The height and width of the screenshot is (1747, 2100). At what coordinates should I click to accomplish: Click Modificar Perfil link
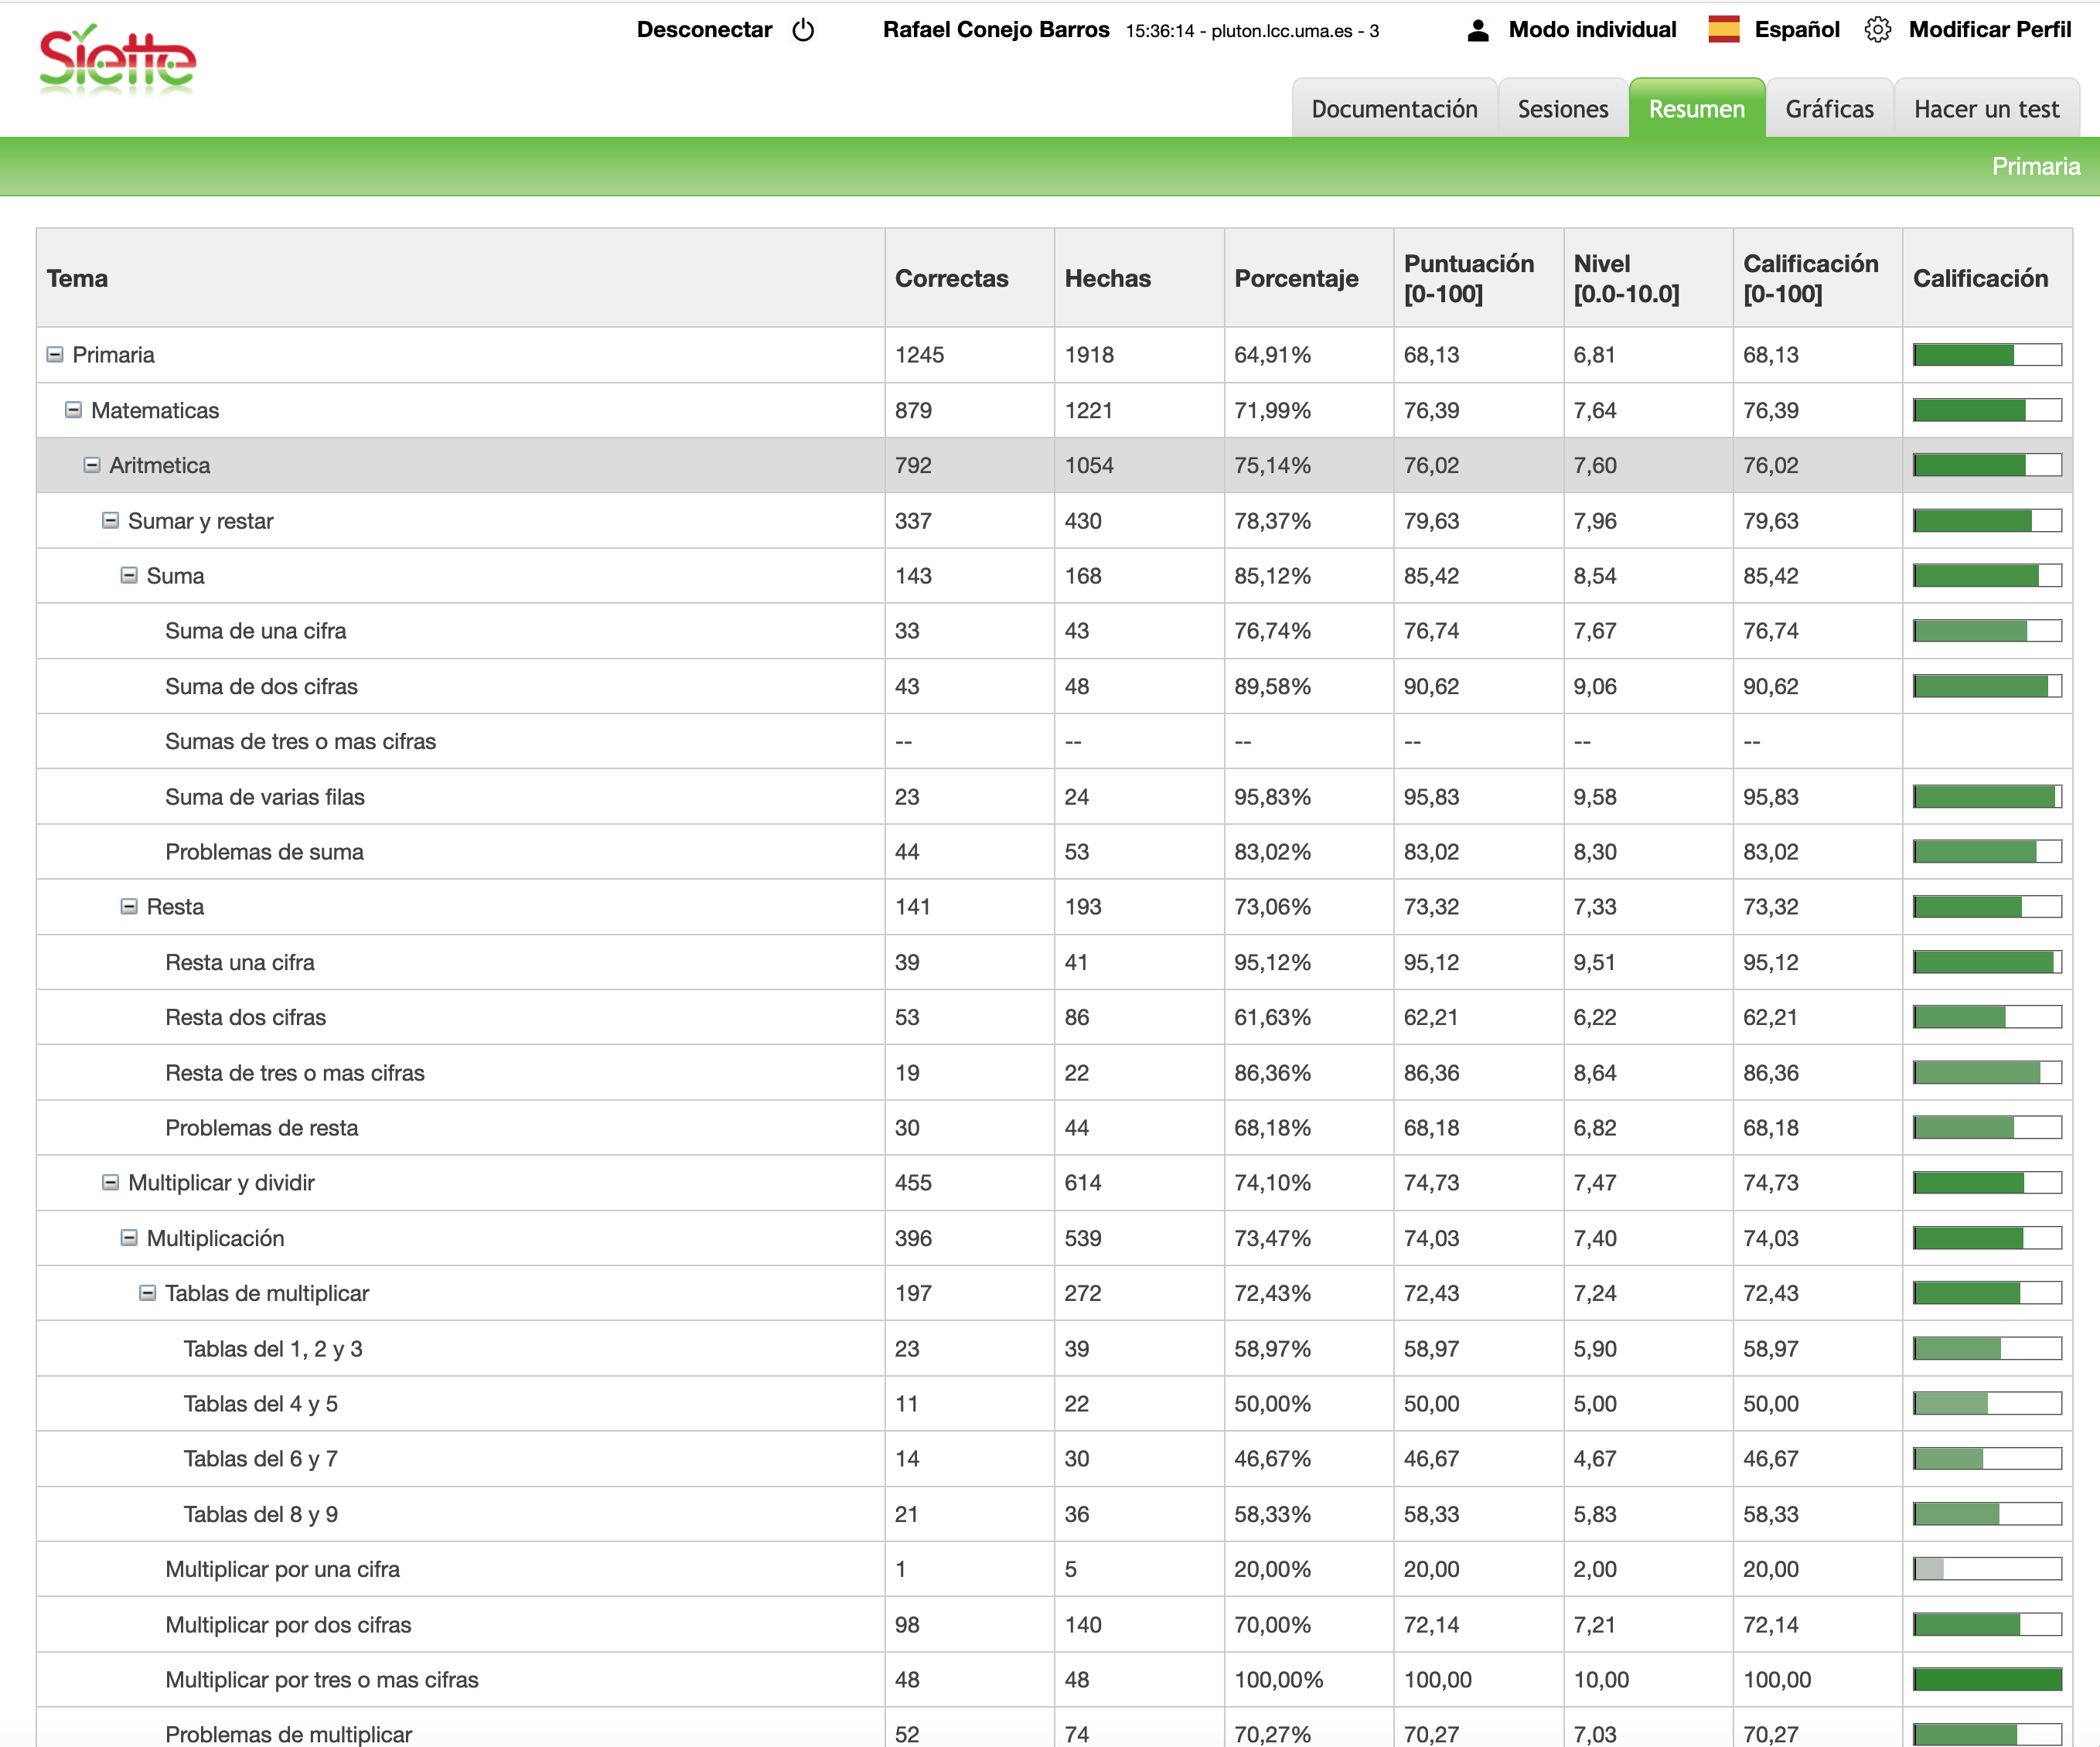point(1989,30)
